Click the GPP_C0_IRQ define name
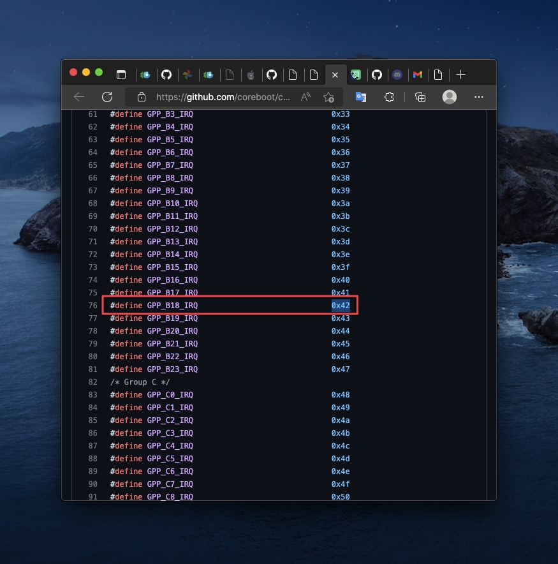 click(170, 395)
